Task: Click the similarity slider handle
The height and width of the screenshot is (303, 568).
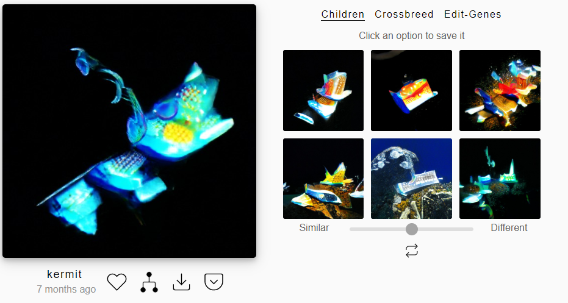Action: [x=411, y=229]
